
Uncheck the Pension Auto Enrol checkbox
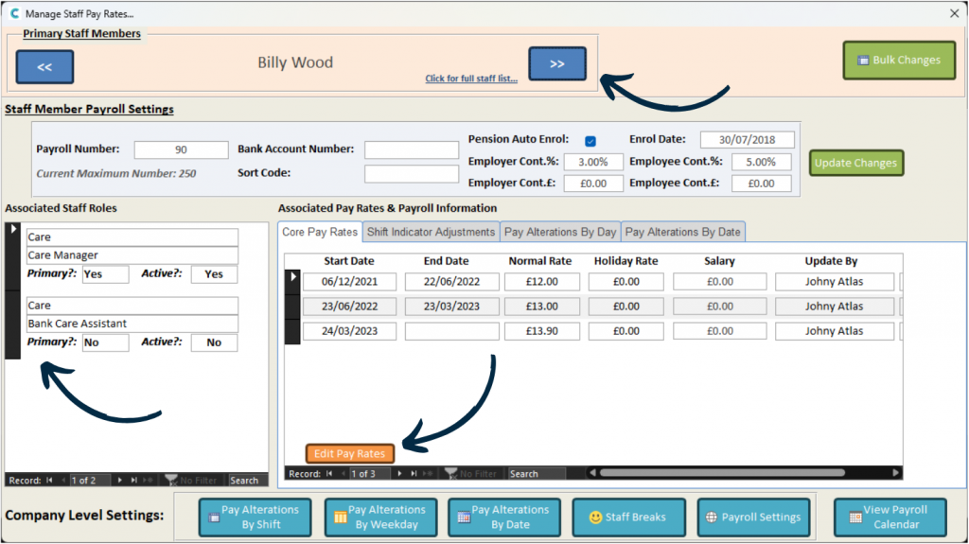point(590,140)
